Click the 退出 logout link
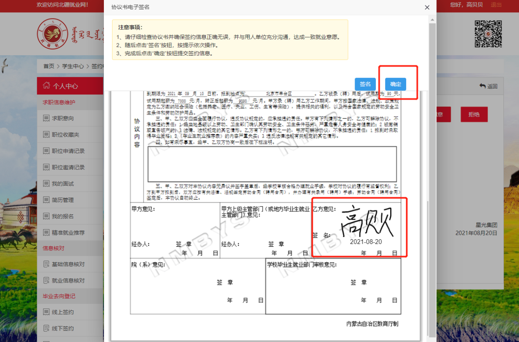The image size is (519, 342). [496, 4]
